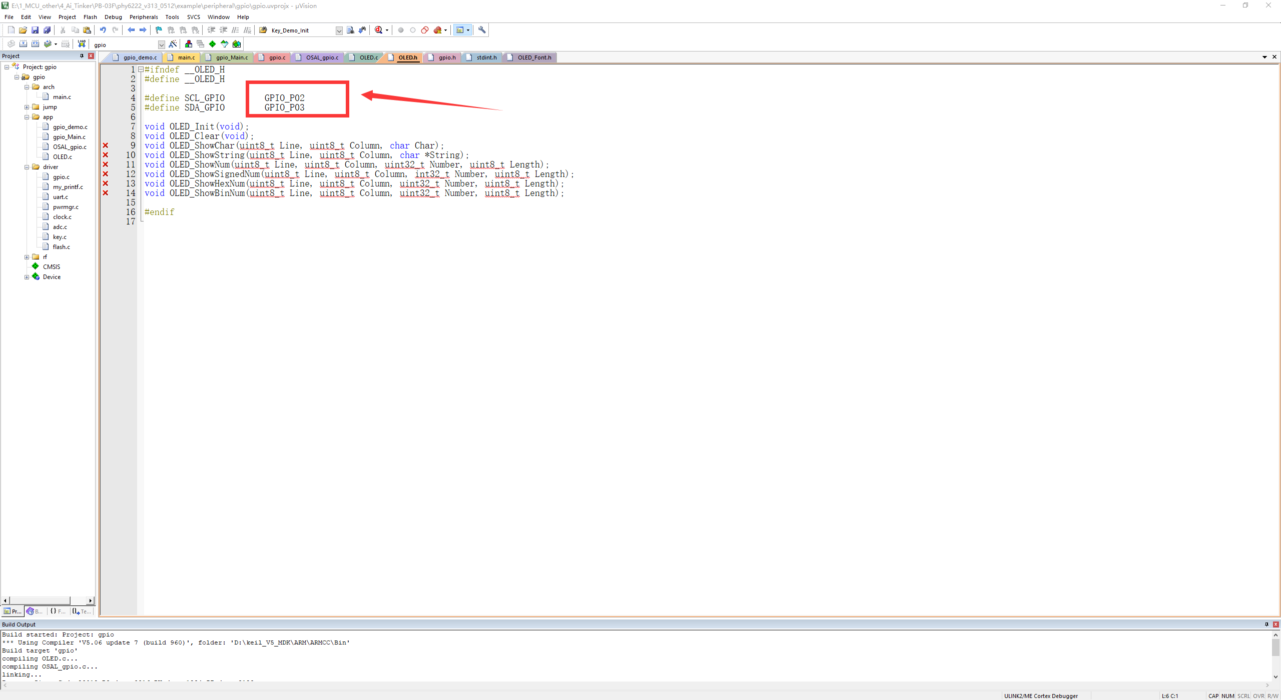The image size is (1281, 700).
Task: Open the gpio target selection dropdown
Action: point(161,44)
